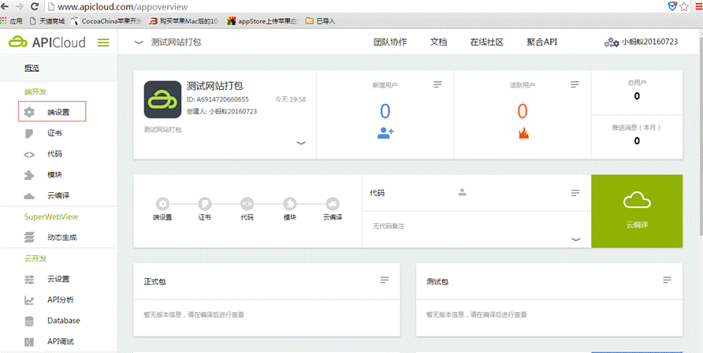Click the 云编译 cloud icon in sidebar
703x353 pixels.
(x=29, y=196)
